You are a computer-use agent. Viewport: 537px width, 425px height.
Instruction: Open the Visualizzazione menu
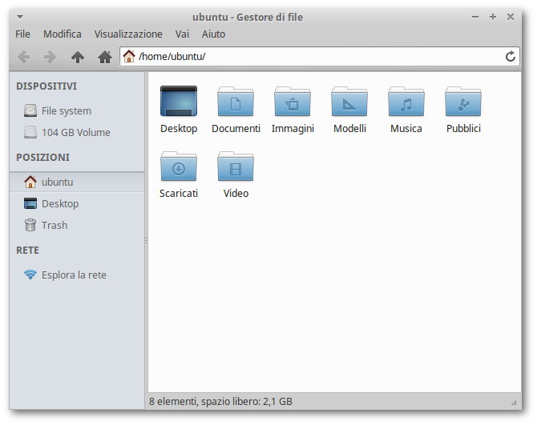point(128,34)
